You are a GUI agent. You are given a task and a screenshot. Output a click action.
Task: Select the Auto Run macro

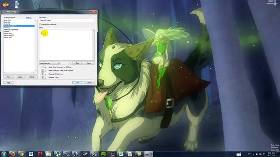(x=7, y=22)
